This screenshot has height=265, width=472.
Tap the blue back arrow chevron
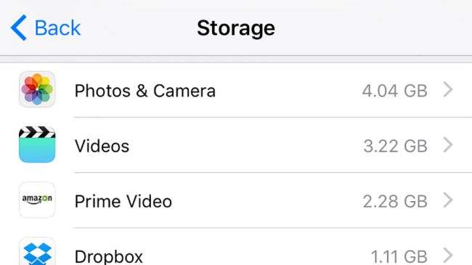[19, 28]
